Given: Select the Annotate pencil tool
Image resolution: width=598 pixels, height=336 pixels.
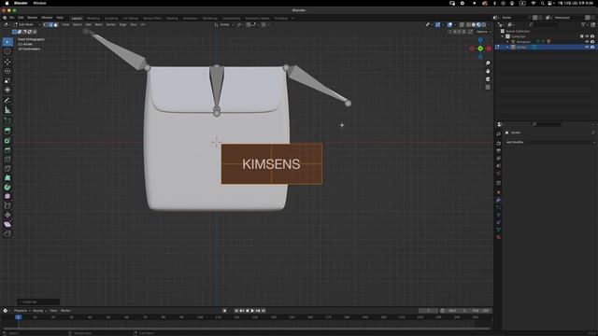Looking at the screenshot, I should point(7,101).
